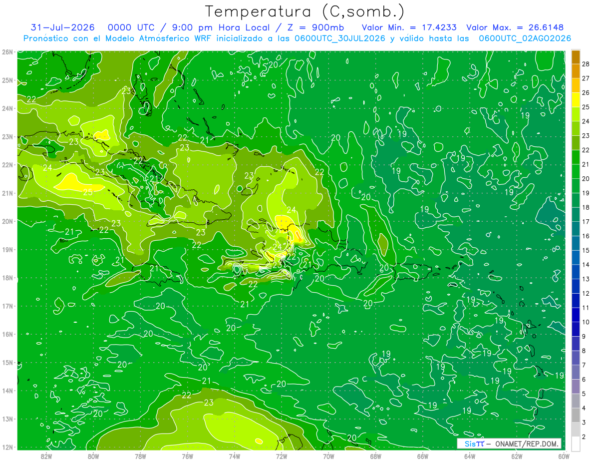Click the color legend label '26'
The image size is (599, 463).
[586, 93]
